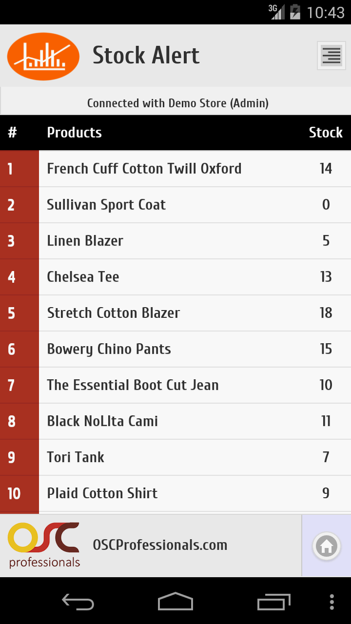Tap the Android back navigation icon

tap(78, 602)
